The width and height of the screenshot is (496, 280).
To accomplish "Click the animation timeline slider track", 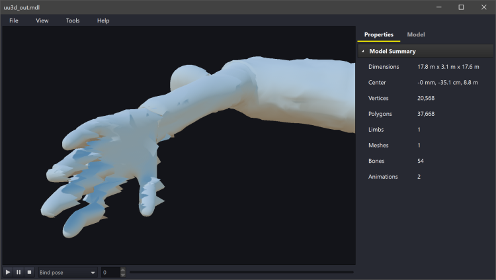I will (241, 272).
